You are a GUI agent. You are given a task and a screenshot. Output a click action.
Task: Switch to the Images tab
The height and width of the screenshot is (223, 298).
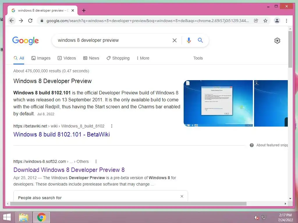click(x=41, y=58)
